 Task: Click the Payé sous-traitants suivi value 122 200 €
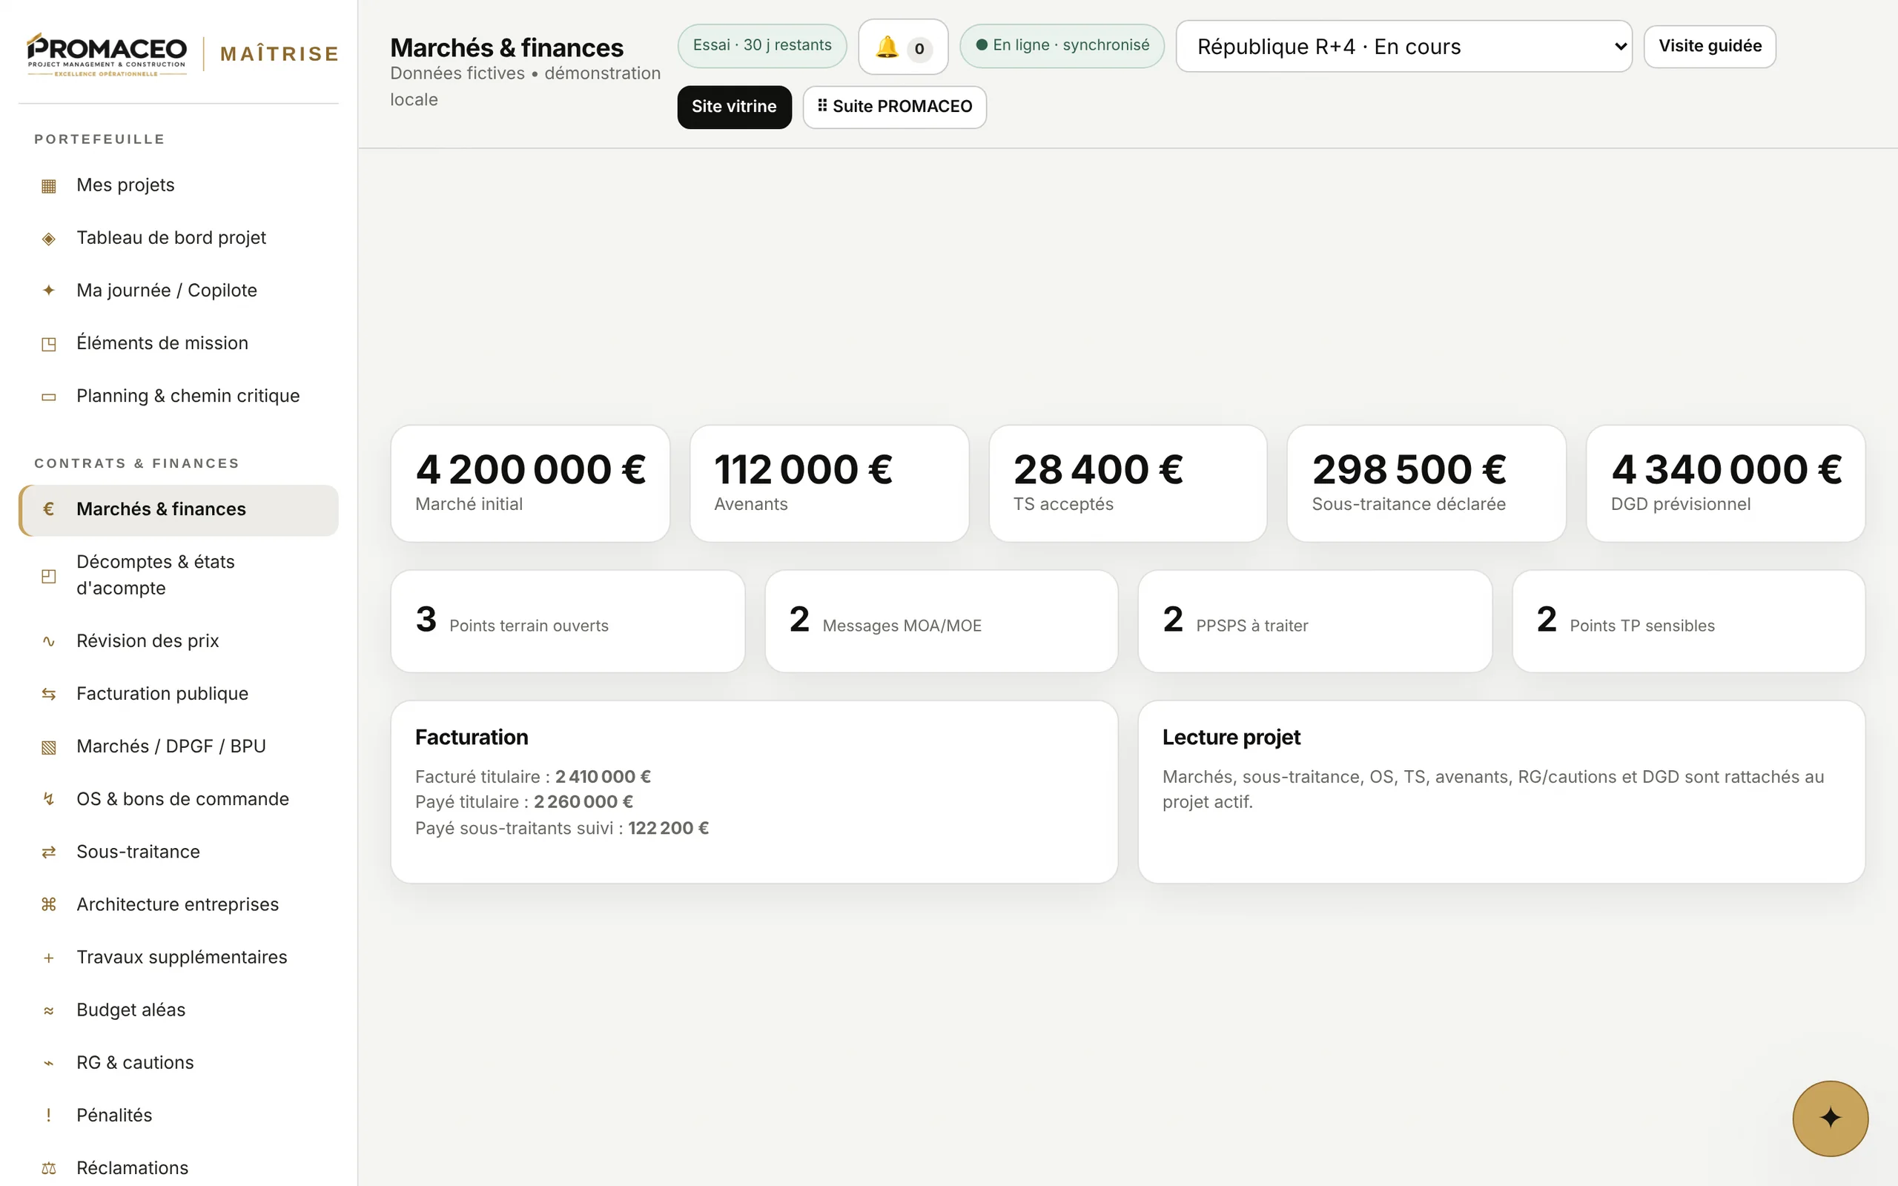point(668,828)
